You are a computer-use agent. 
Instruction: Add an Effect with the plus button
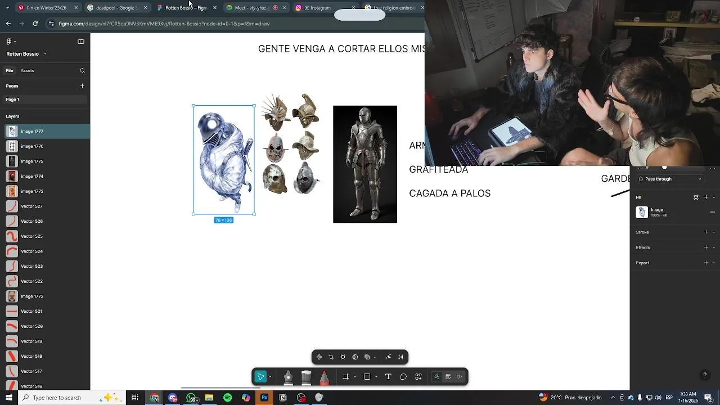tap(706, 247)
